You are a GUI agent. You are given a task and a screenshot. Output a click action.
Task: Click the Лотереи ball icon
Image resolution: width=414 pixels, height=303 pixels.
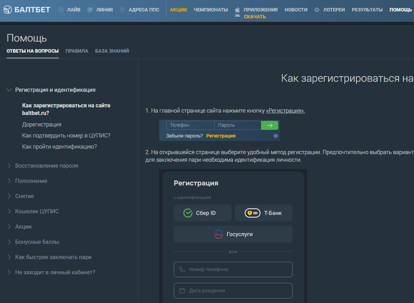pos(317,10)
